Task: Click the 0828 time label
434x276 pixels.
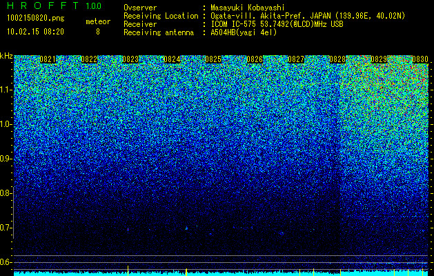Action: 337,59
